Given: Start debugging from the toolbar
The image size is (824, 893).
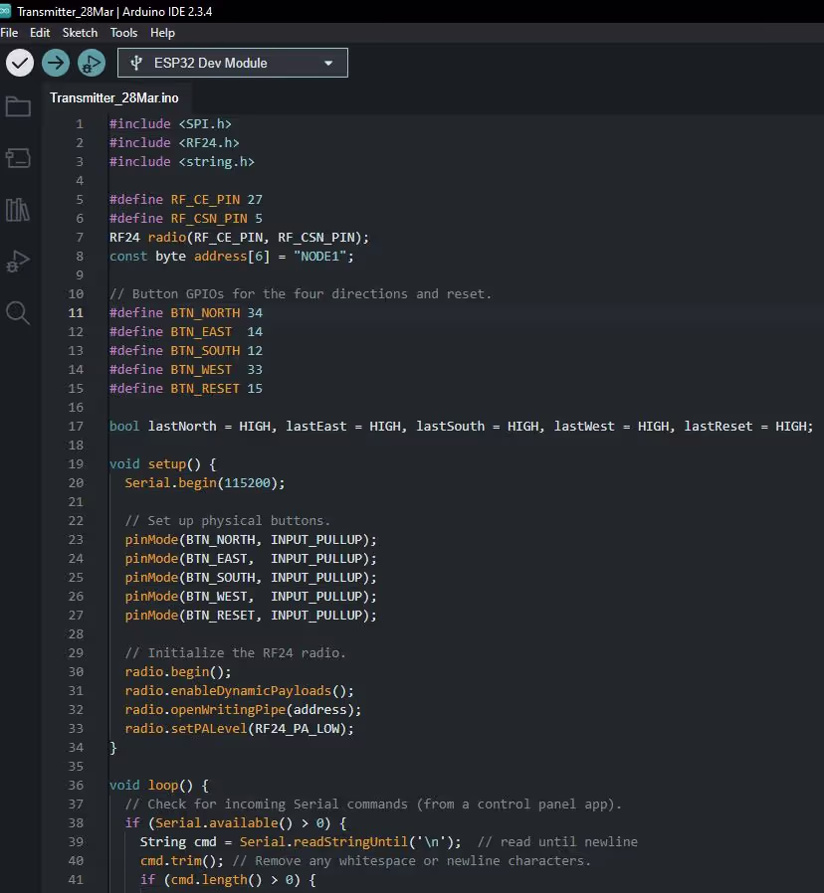Looking at the screenshot, I should (92, 63).
